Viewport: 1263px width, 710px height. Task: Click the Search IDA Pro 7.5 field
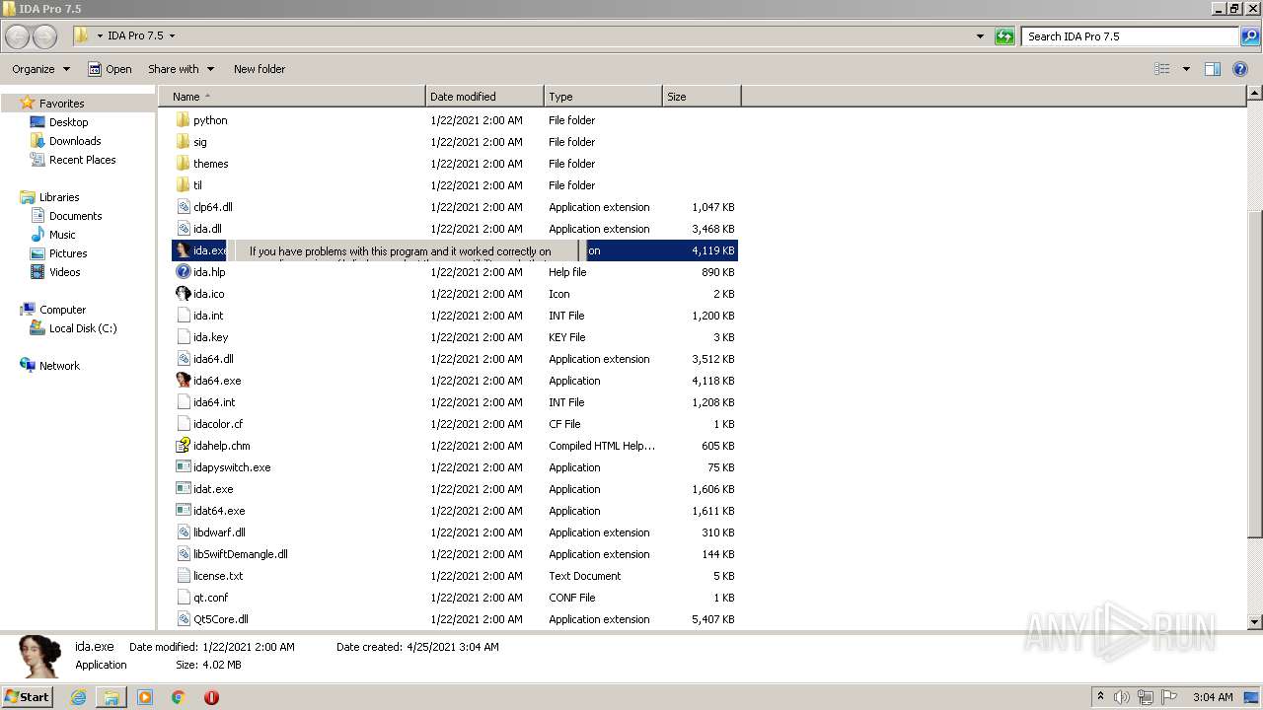click(x=1131, y=36)
